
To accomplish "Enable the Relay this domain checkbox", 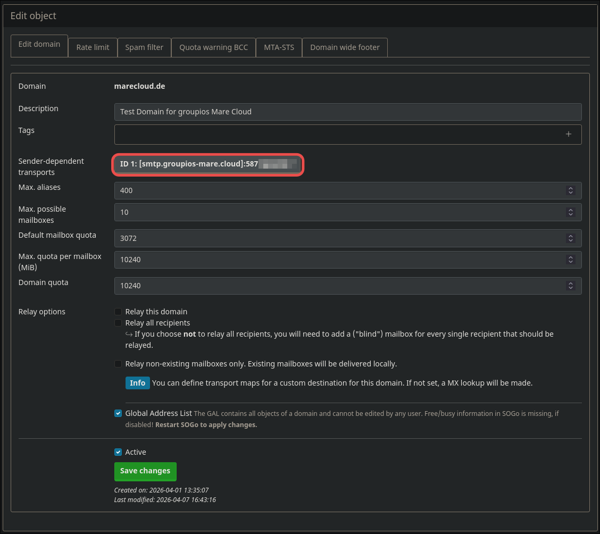I will click(x=118, y=312).
